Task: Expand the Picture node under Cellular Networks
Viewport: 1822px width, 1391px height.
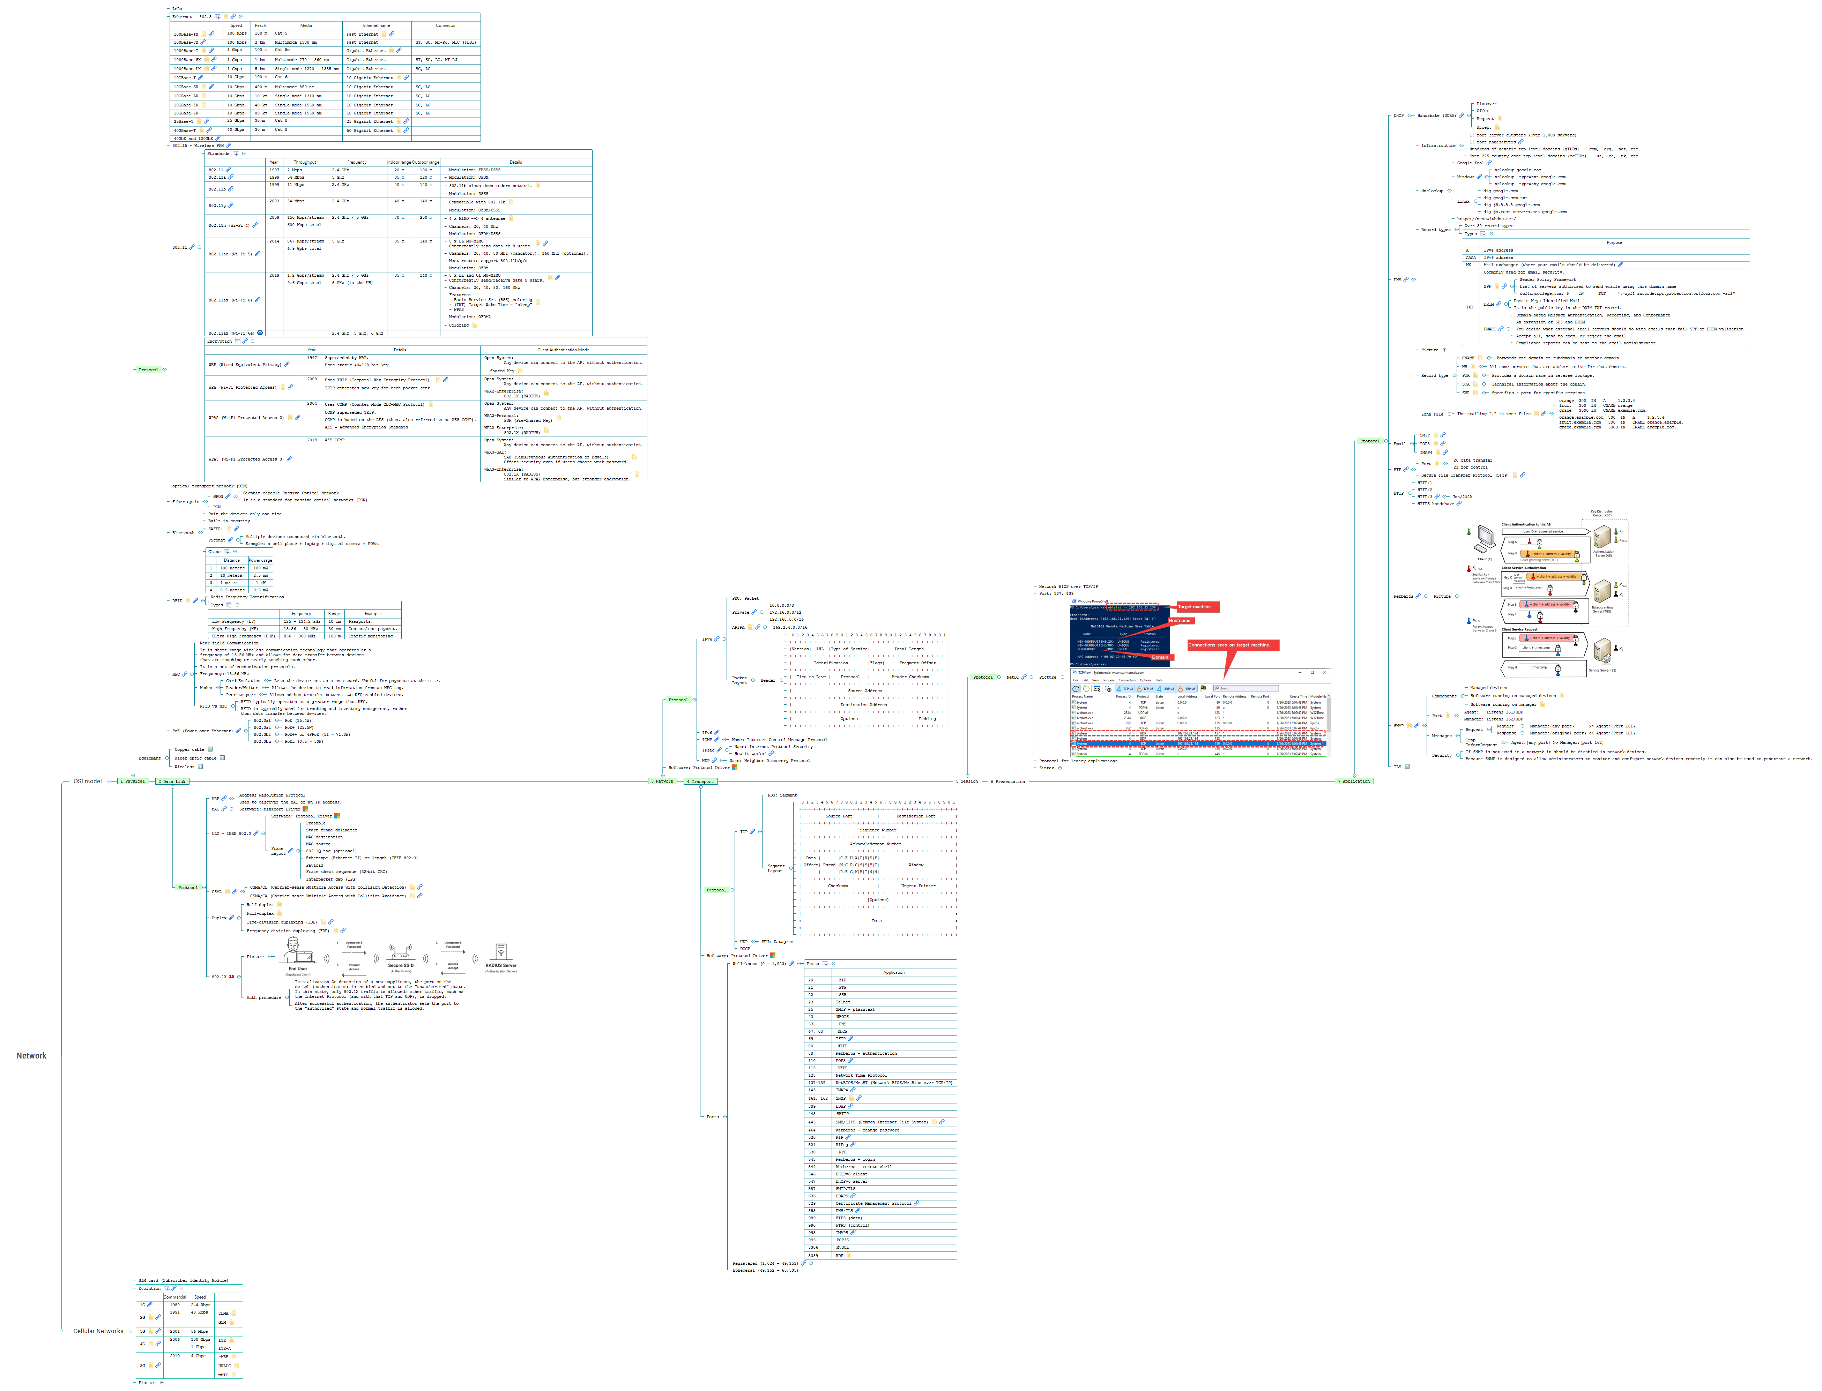Action: [162, 1383]
